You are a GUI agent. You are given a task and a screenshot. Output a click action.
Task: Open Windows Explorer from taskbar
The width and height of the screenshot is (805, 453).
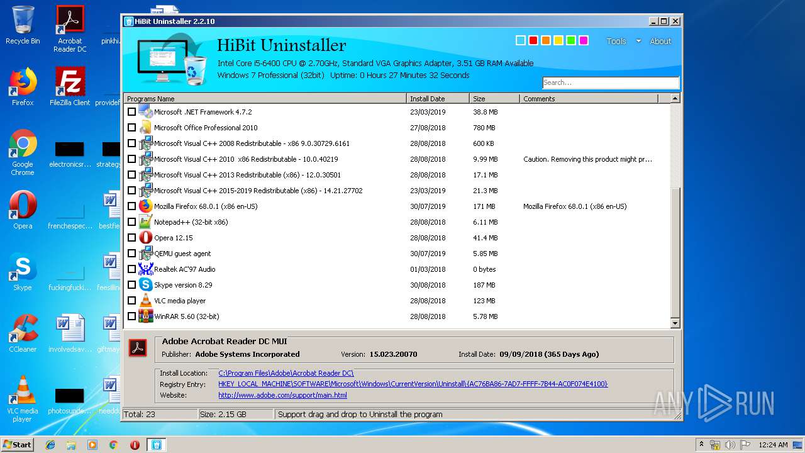click(71, 445)
